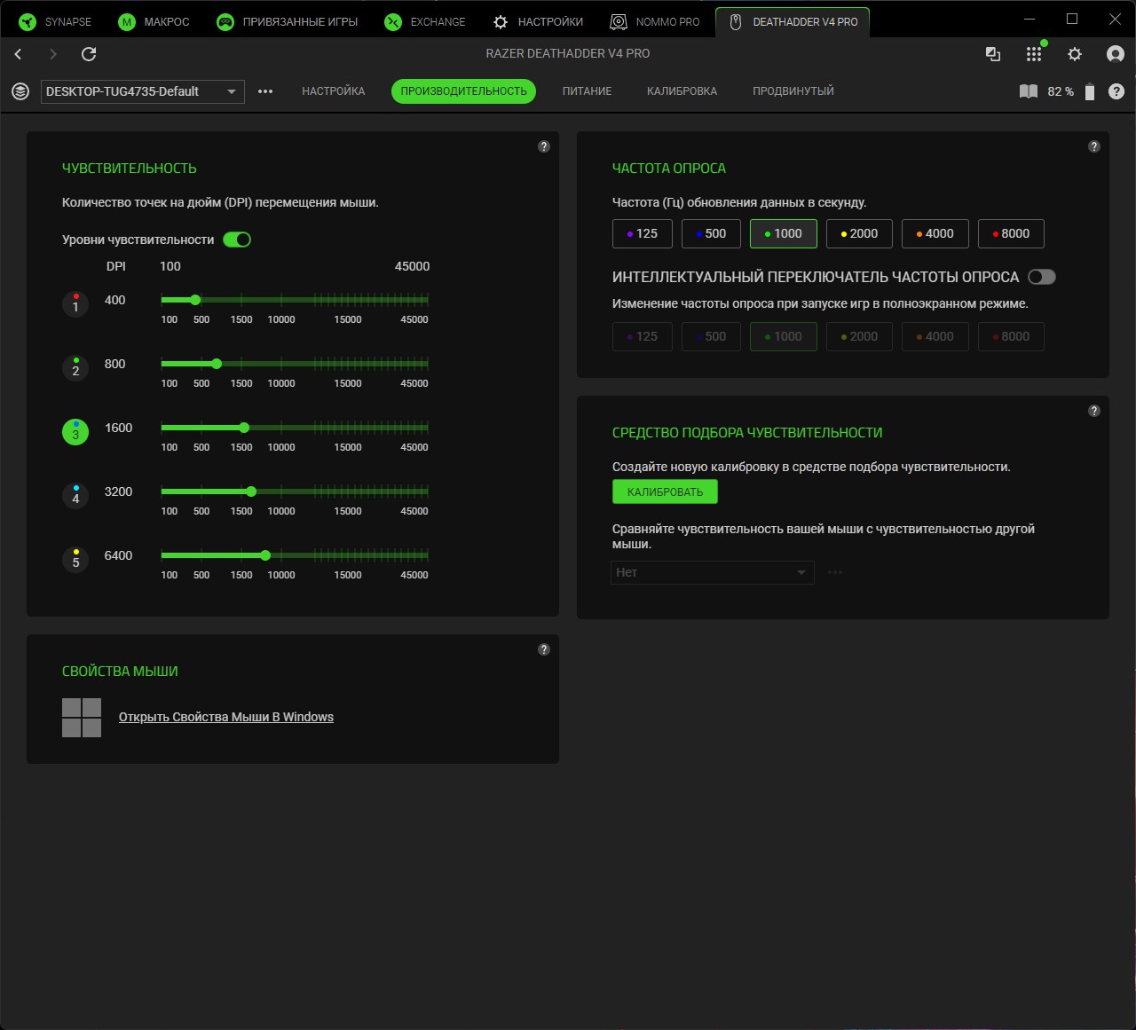Open the help question-mark in header
1136x1030 pixels.
1116,91
